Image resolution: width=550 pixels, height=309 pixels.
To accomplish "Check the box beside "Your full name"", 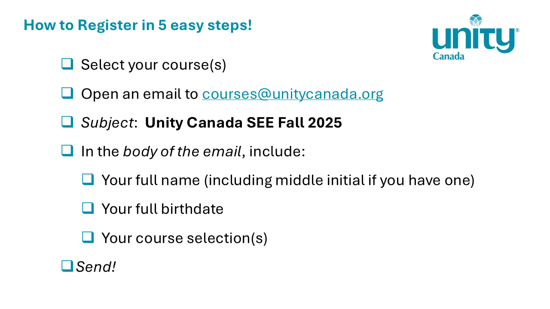I will pos(88,179).
